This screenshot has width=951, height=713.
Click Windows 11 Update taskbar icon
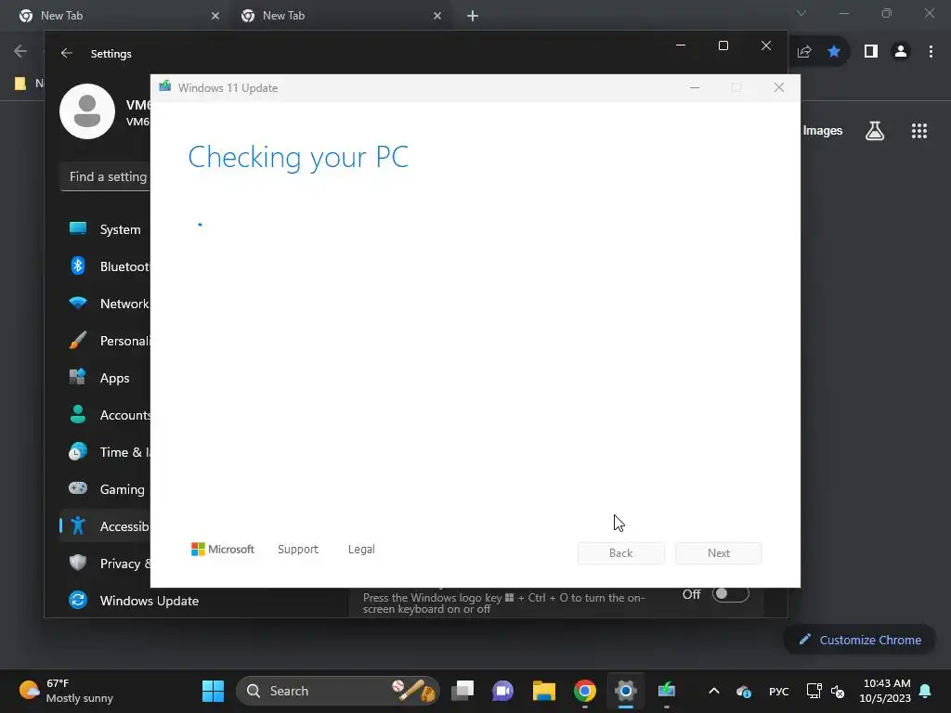[x=667, y=691]
